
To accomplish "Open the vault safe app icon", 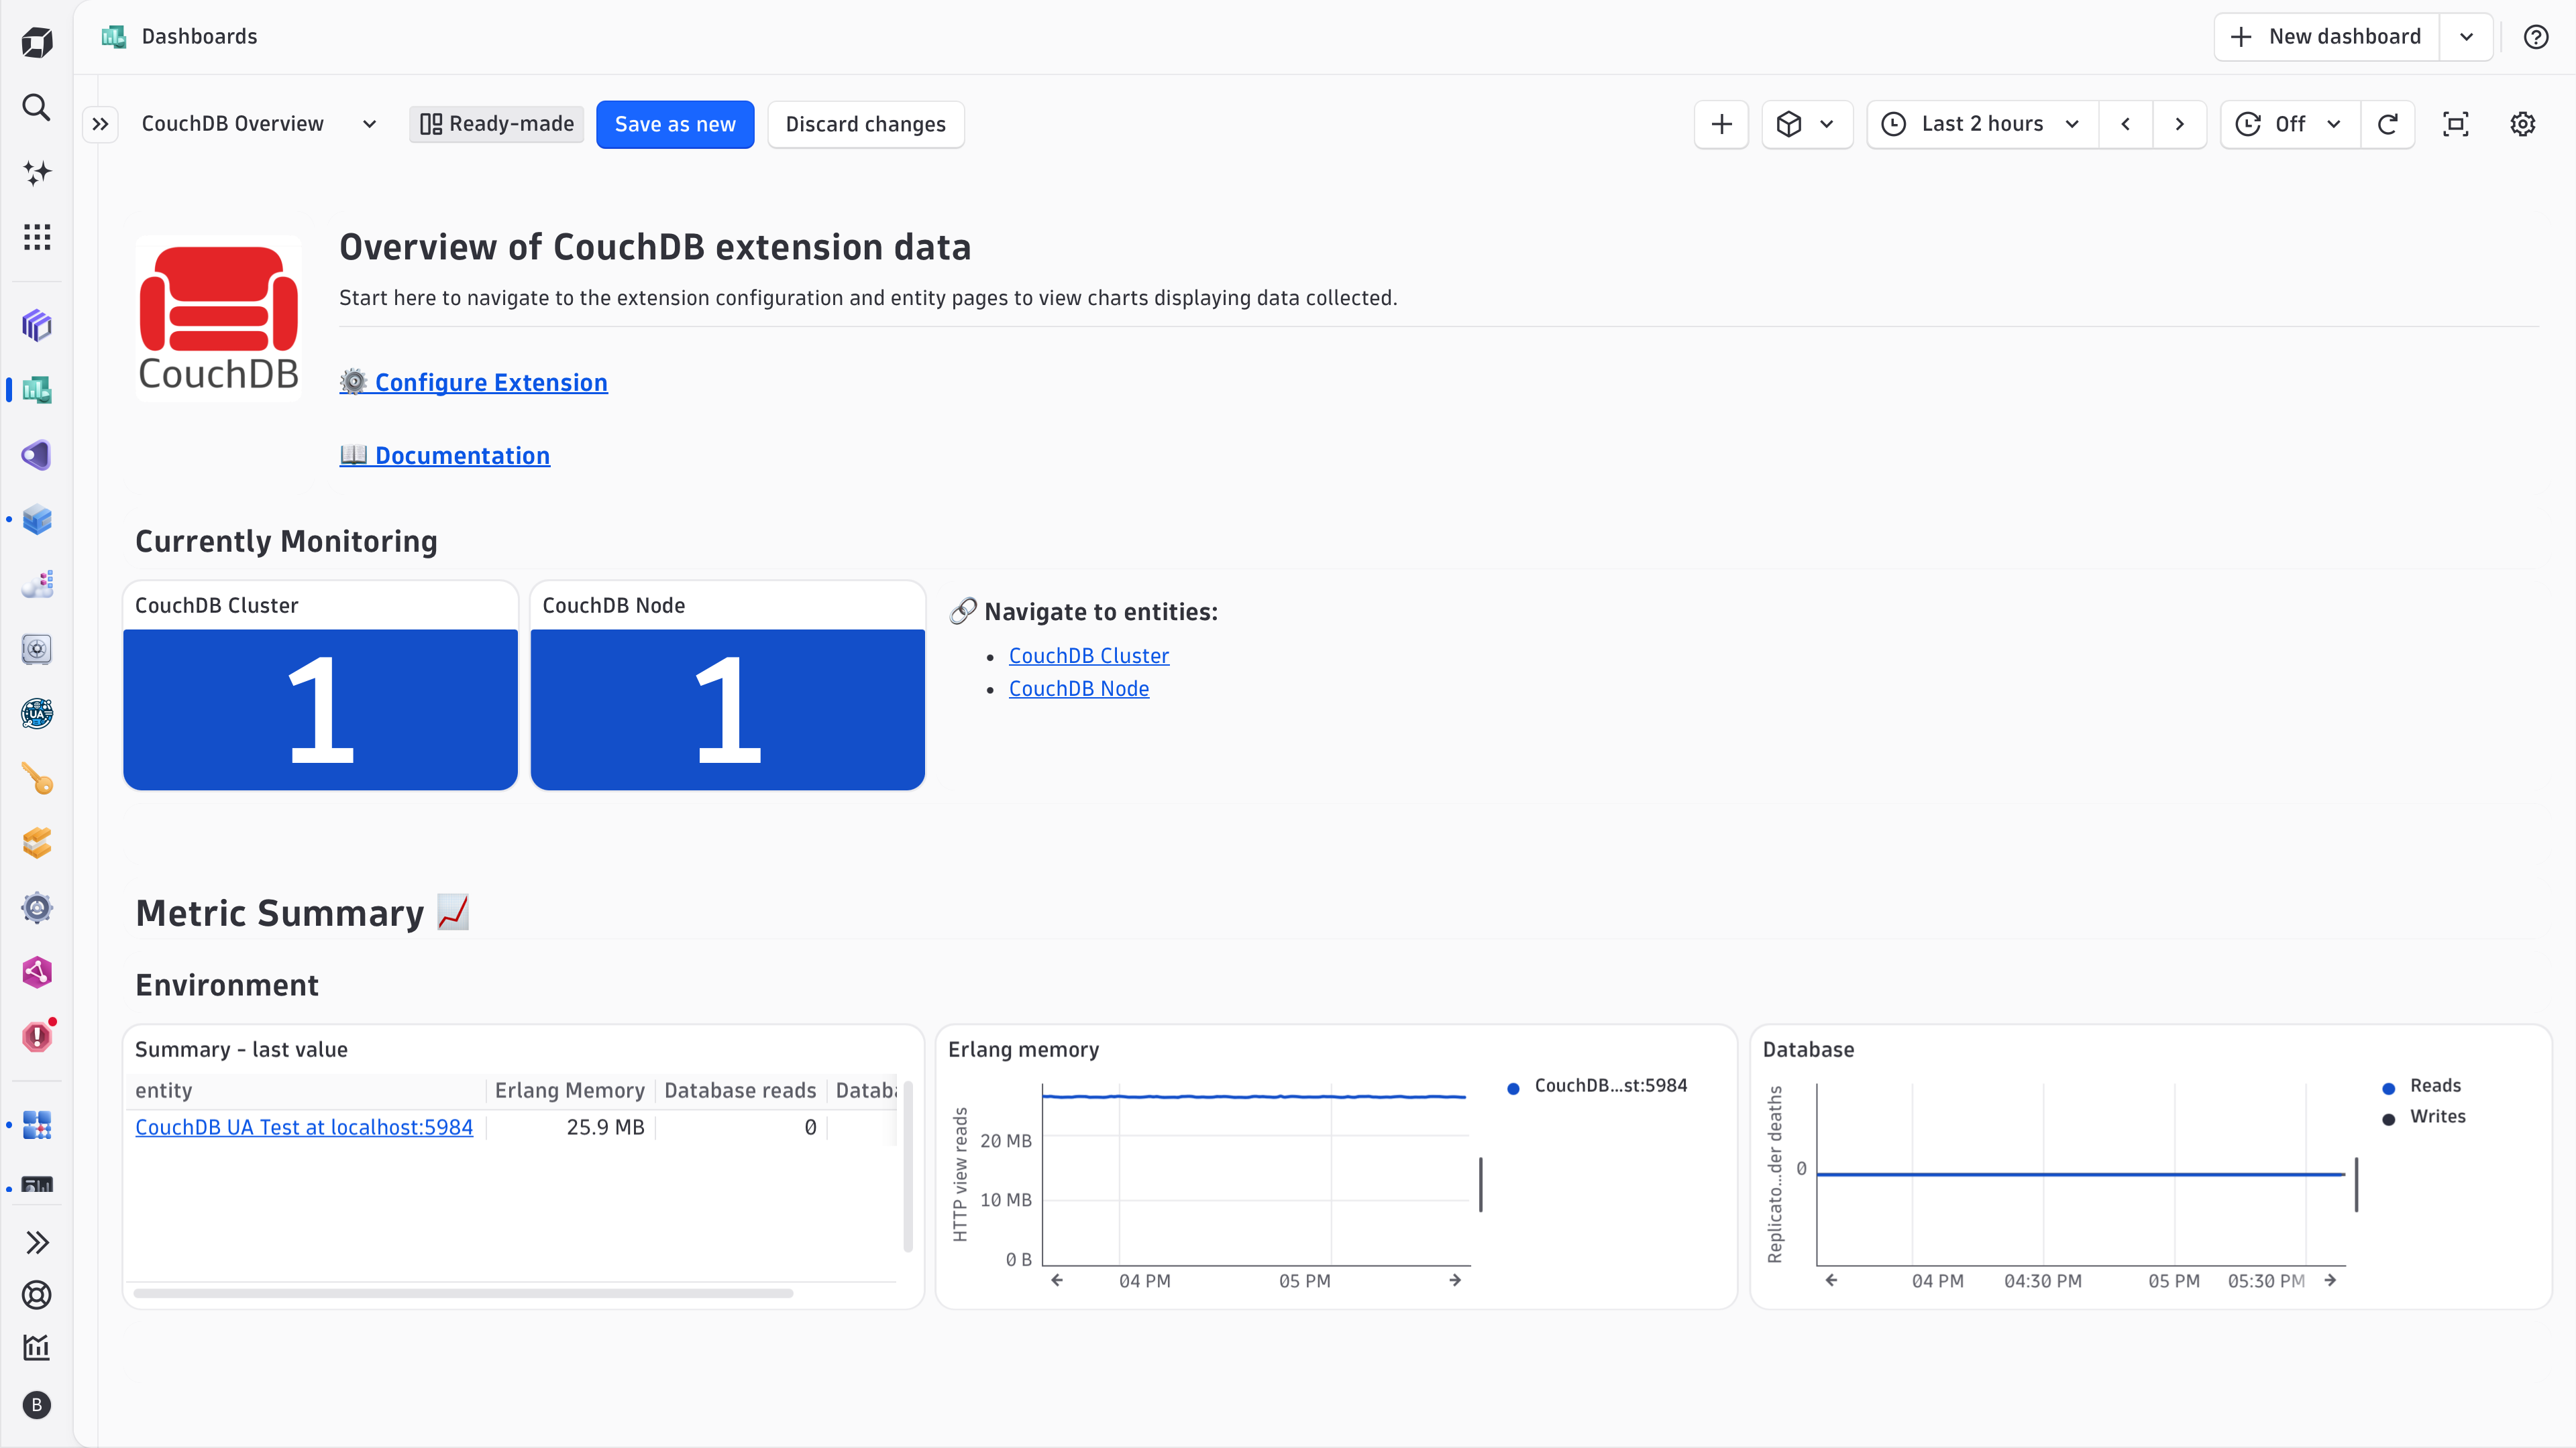I will click(x=37, y=648).
